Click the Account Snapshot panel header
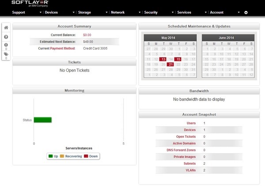 click(x=199, y=115)
